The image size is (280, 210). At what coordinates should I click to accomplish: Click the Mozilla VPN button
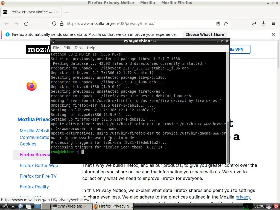pos(240,49)
